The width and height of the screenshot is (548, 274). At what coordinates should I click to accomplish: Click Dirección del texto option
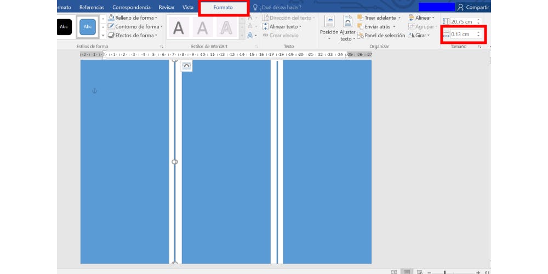pyautogui.click(x=289, y=18)
